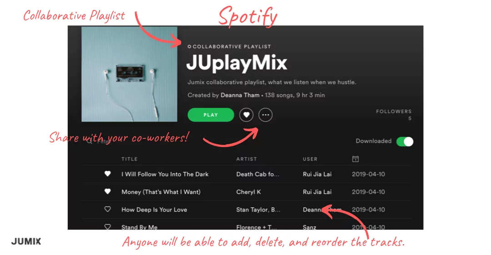Open creator profile Deanna Tham
Screen dimensions: 491x255
tap(240, 95)
